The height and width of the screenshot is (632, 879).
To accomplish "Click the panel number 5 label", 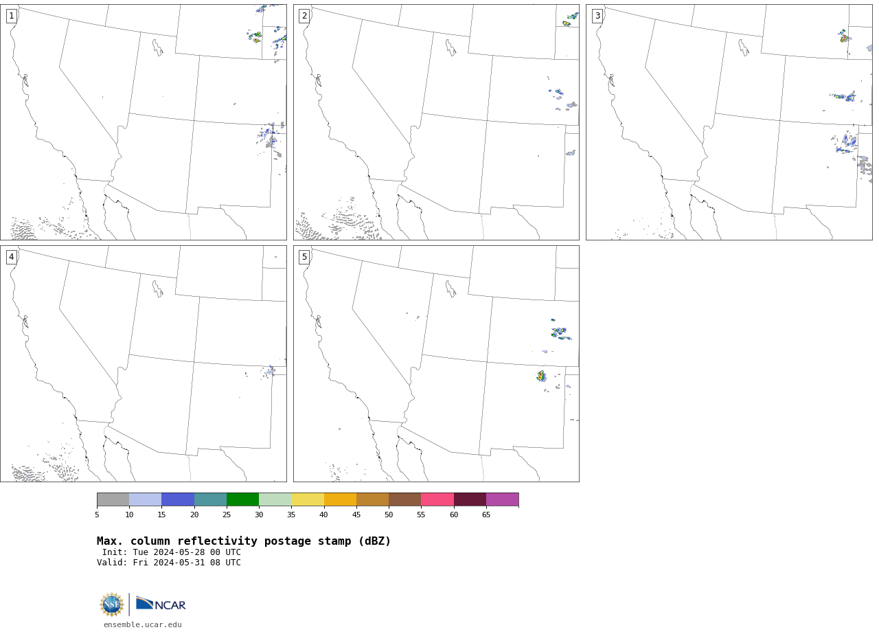I will tap(304, 257).
